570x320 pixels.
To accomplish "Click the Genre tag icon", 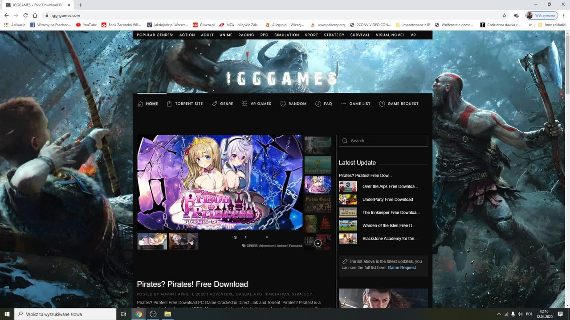I will click(215, 104).
